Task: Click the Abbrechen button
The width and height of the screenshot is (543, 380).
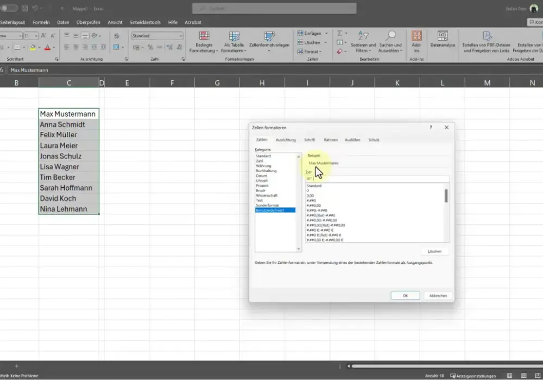Action: click(438, 295)
